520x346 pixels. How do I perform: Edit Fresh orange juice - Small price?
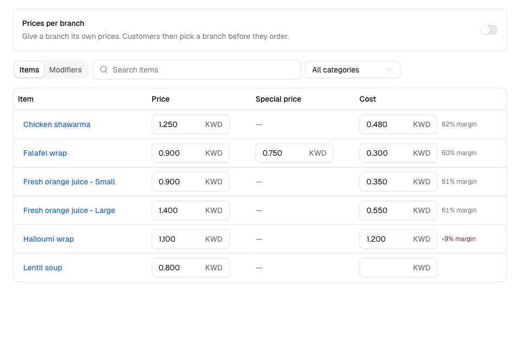point(190,182)
